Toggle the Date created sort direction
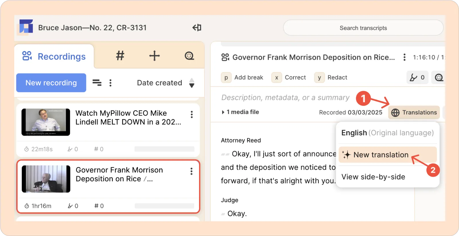The image size is (459, 236). pyautogui.click(x=192, y=83)
